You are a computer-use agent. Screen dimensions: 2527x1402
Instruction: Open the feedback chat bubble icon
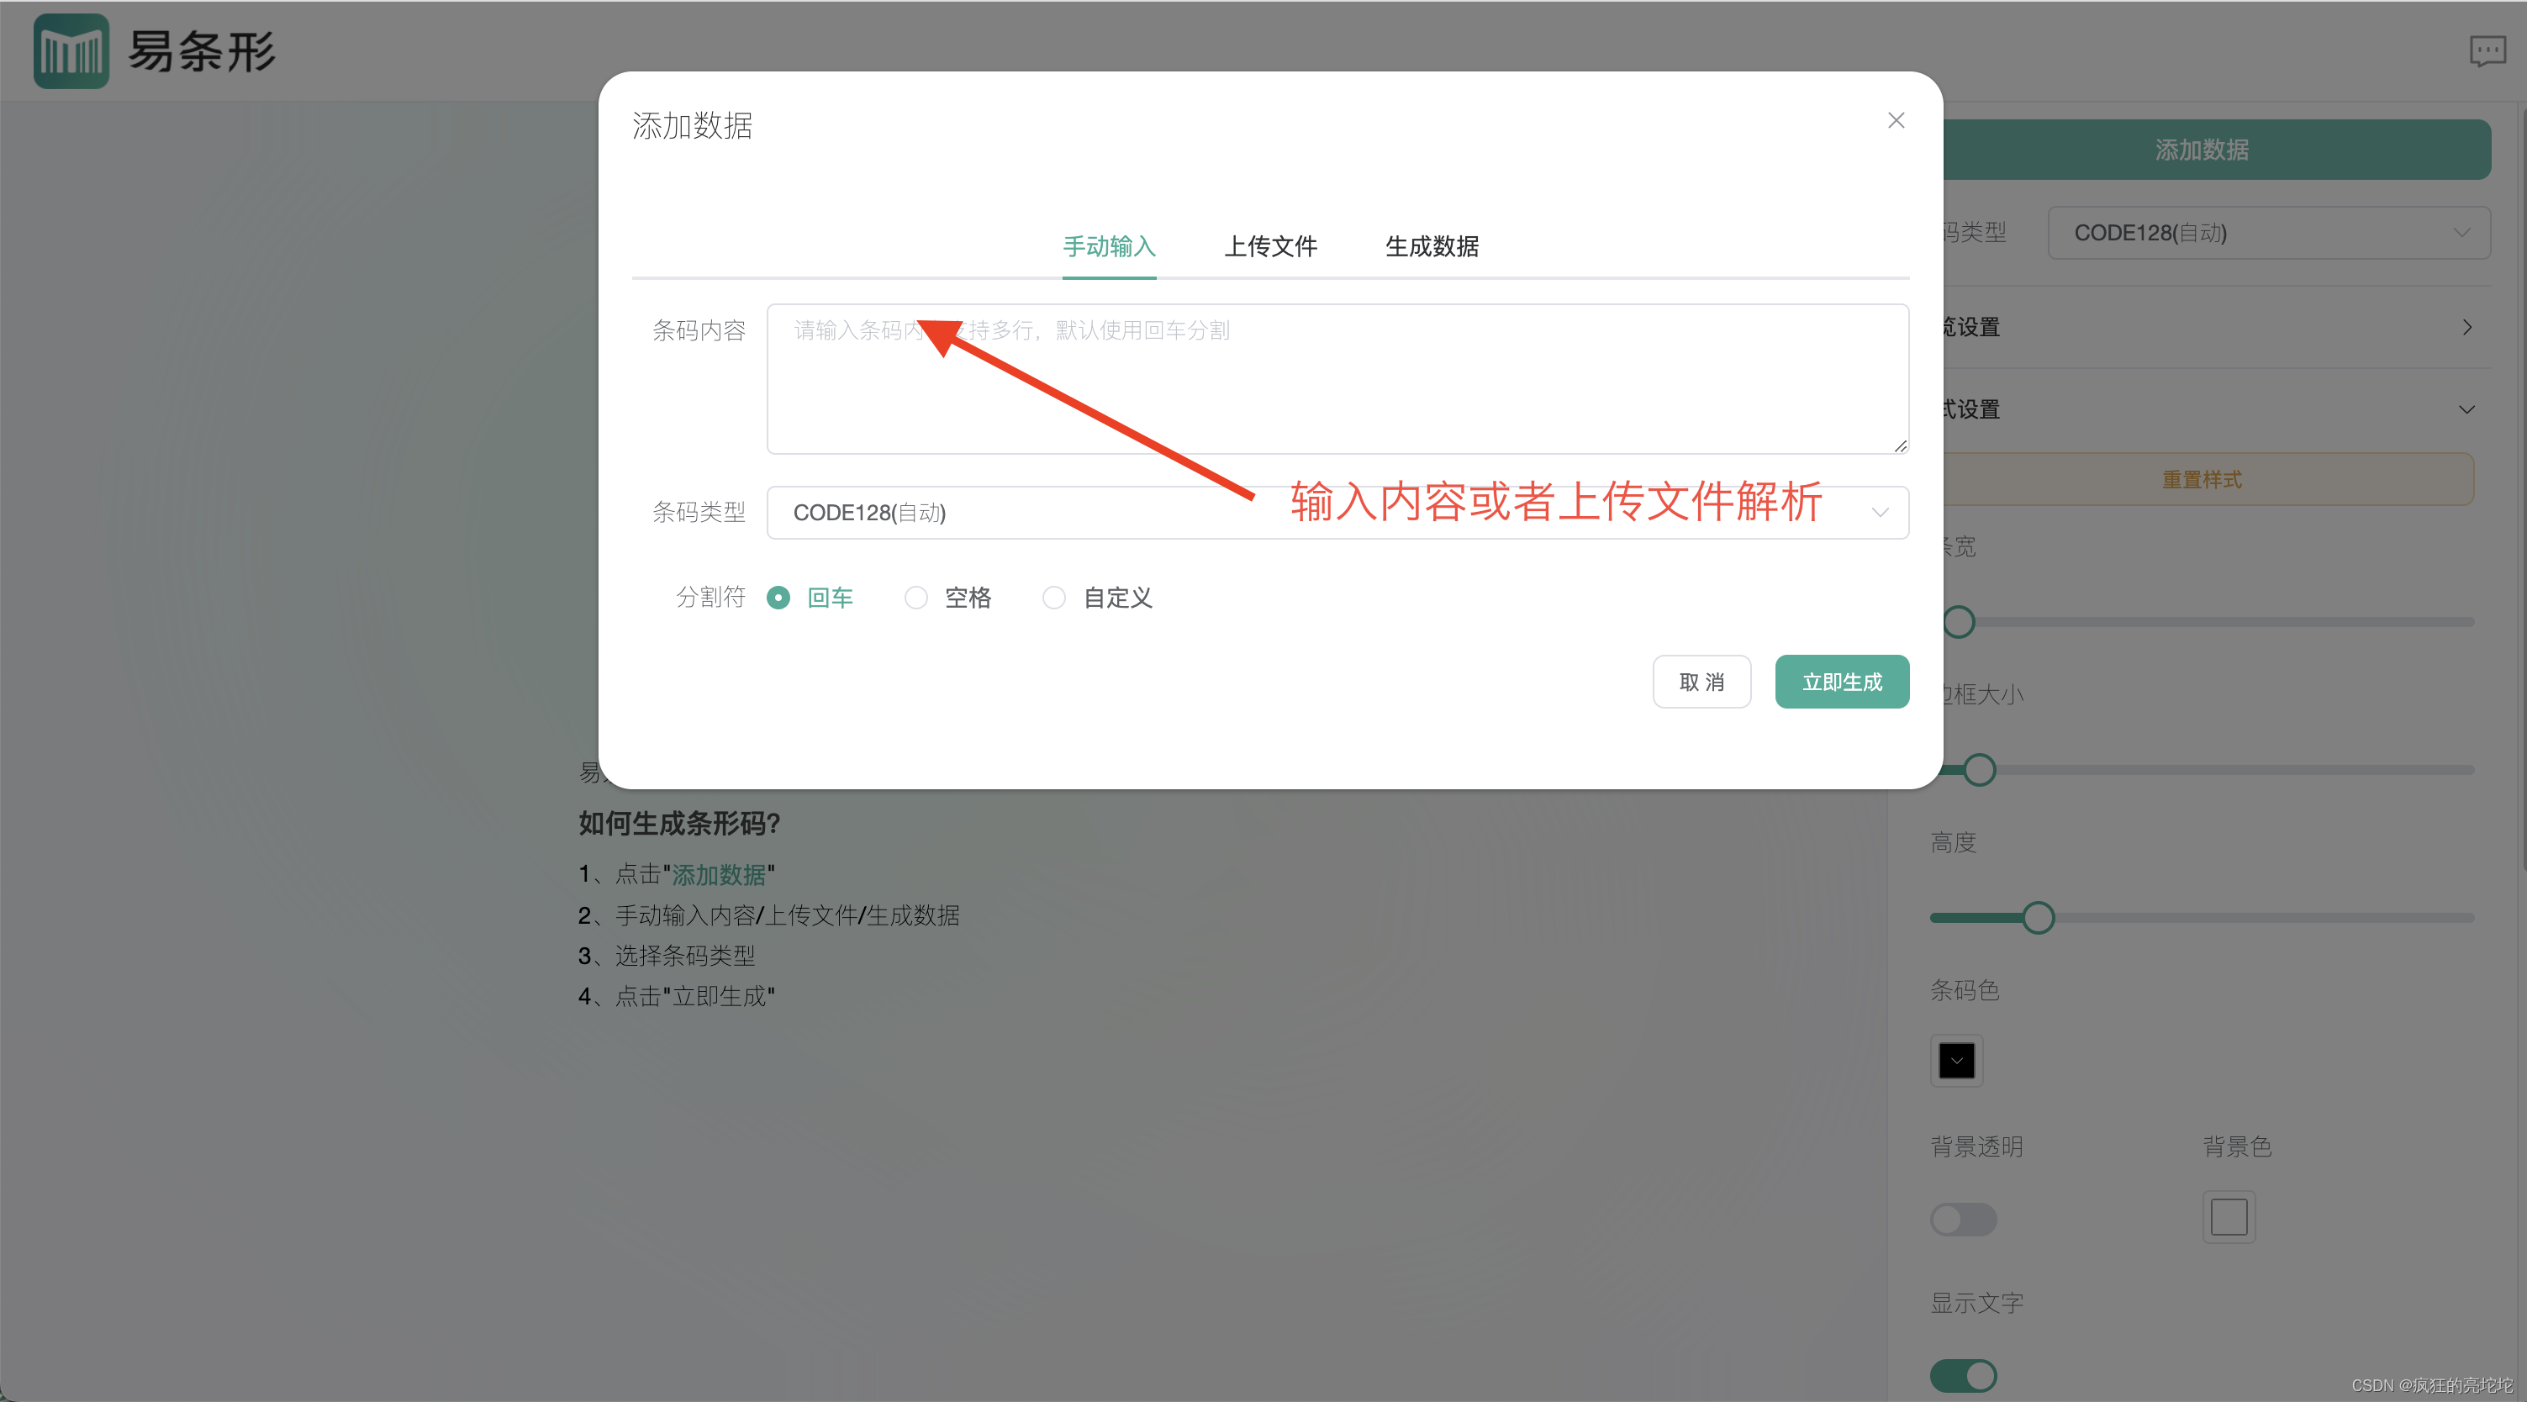click(x=2487, y=51)
